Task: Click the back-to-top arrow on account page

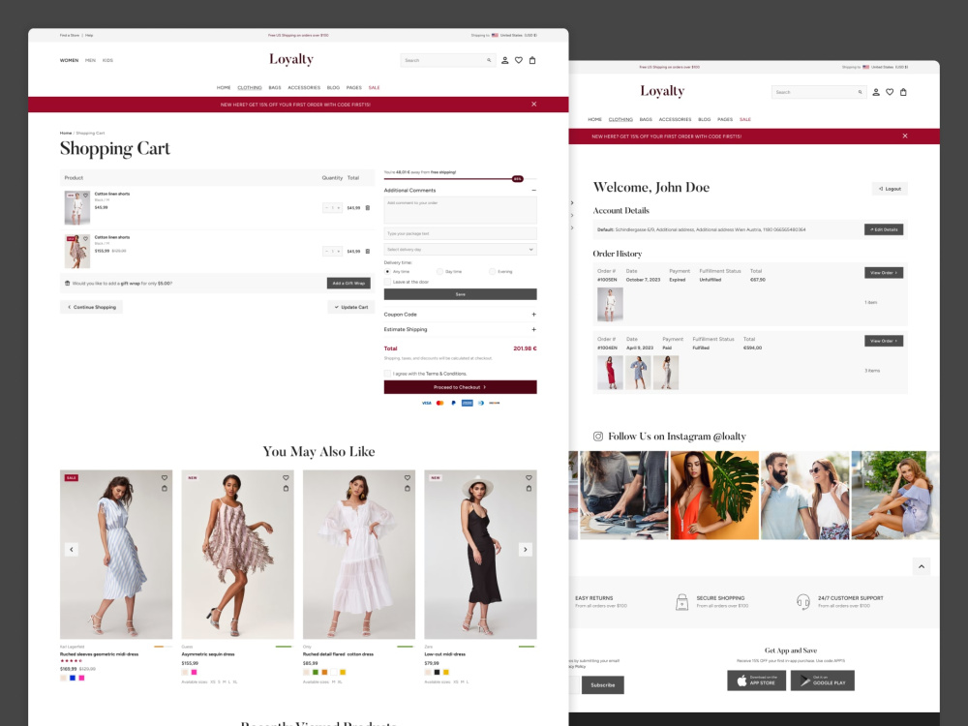Action: (x=922, y=566)
